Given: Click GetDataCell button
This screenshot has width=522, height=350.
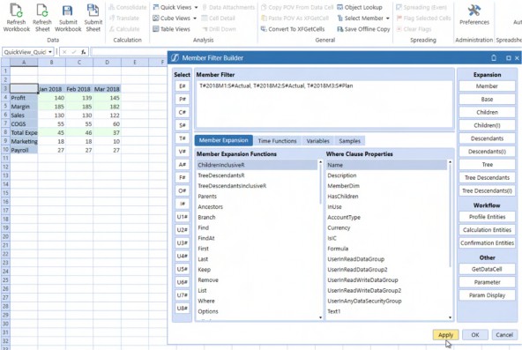Looking at the screenshot, I should (487, 269).
